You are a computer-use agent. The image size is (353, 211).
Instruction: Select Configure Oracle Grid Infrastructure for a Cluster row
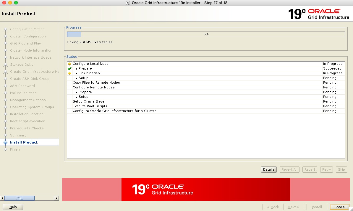206,111
